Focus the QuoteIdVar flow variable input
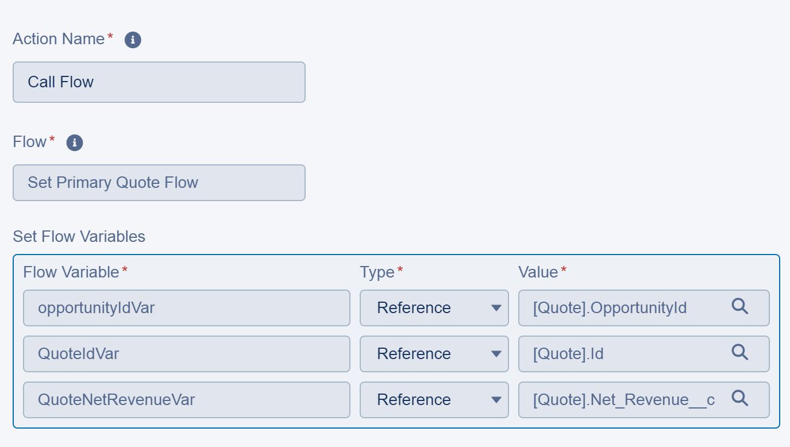The image size is (790, 447). click(x=186, y=354)
